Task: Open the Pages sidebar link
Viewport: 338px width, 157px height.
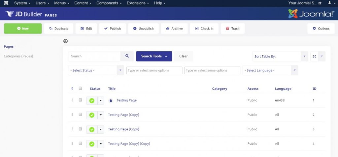Action: tap(9, 46)
